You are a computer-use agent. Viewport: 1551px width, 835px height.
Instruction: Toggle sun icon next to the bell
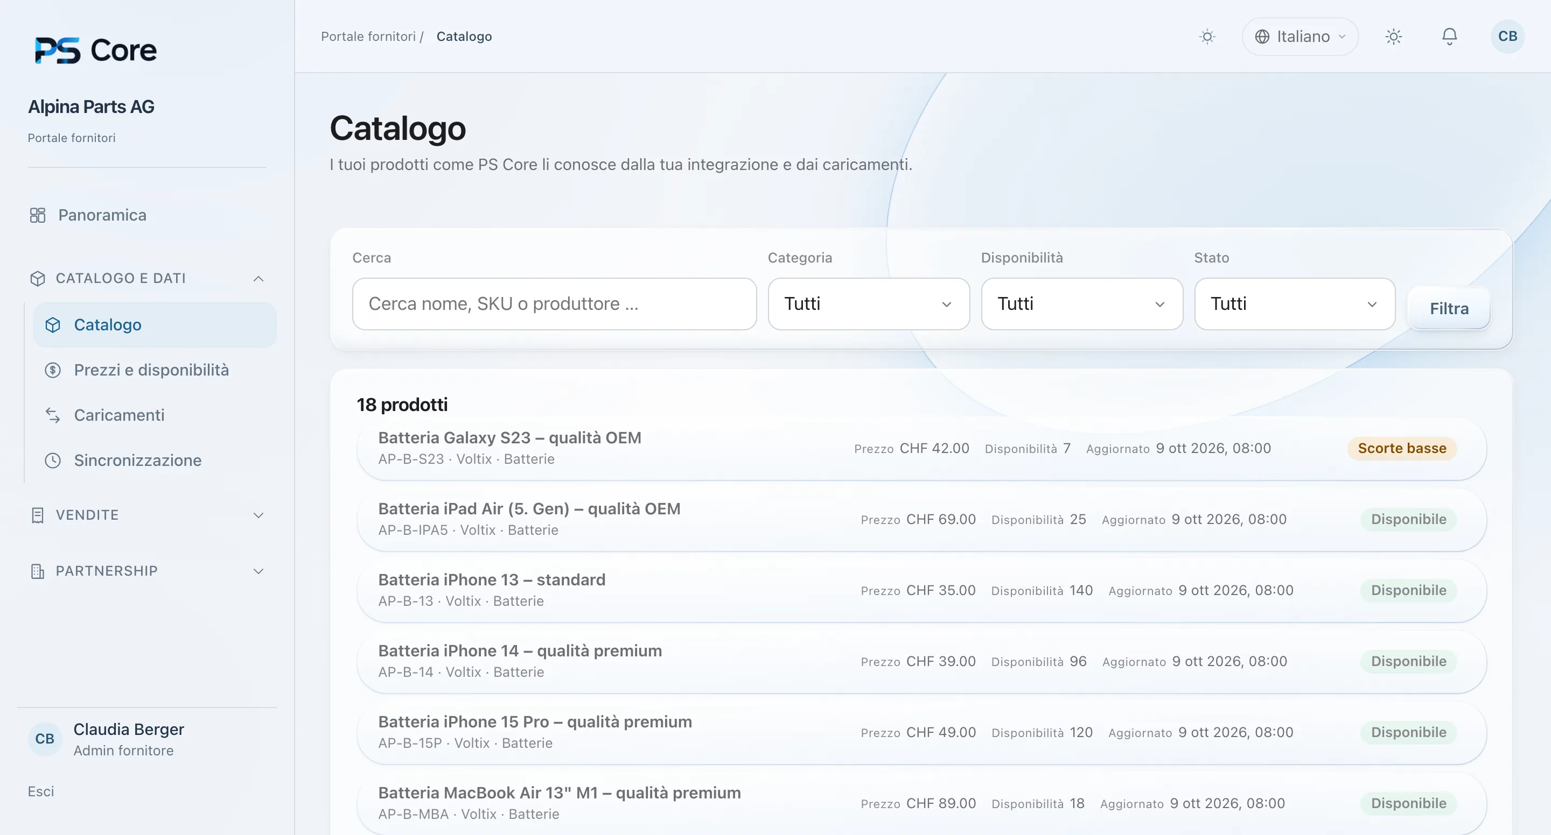click(1393, 37)
